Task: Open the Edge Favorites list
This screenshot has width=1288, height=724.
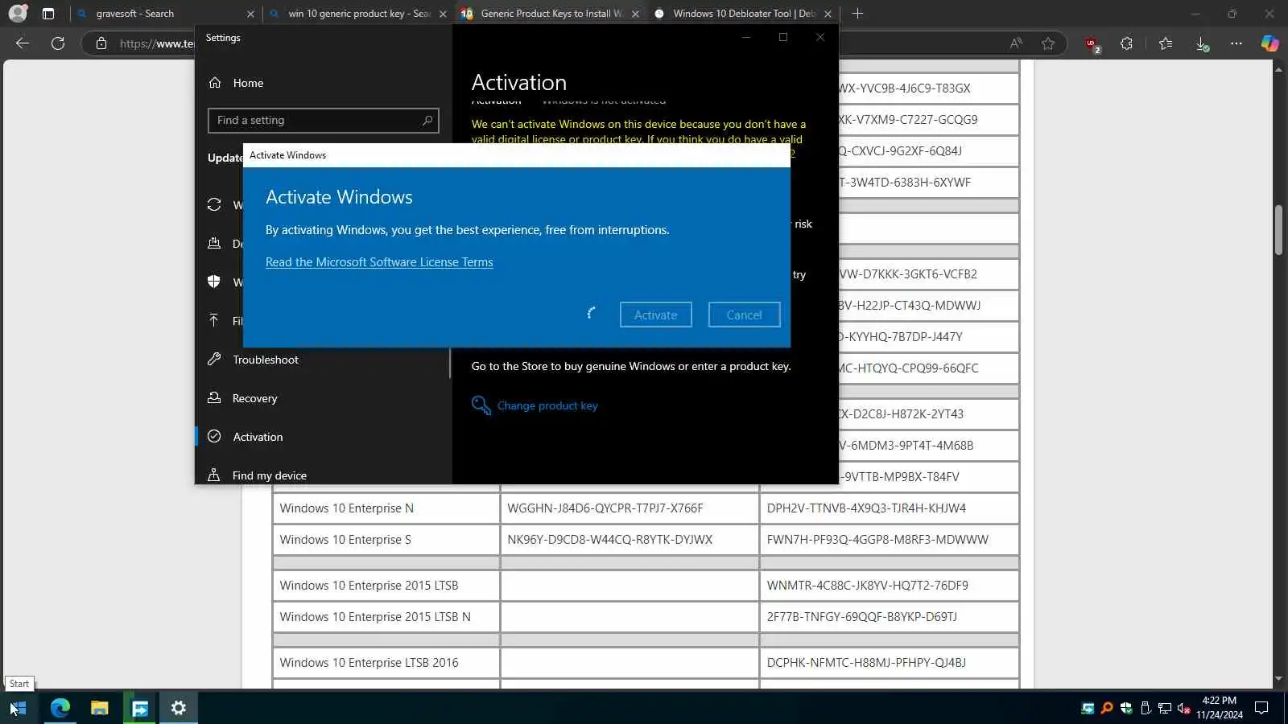Action: tap(1166, 43)
